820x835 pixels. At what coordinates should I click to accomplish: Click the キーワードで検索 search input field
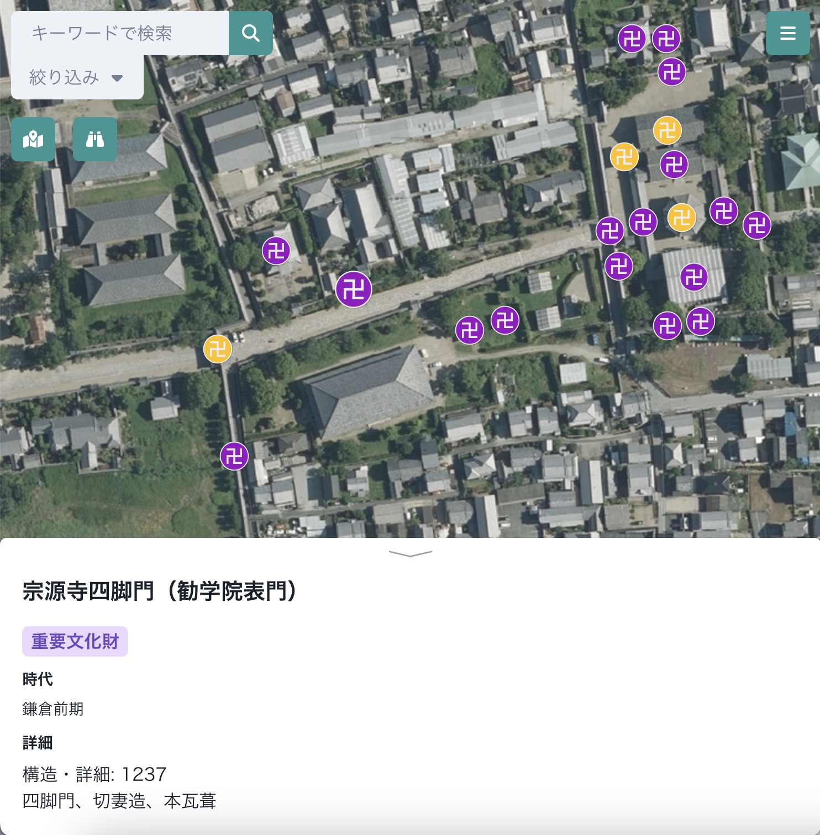tap(122, 33)
